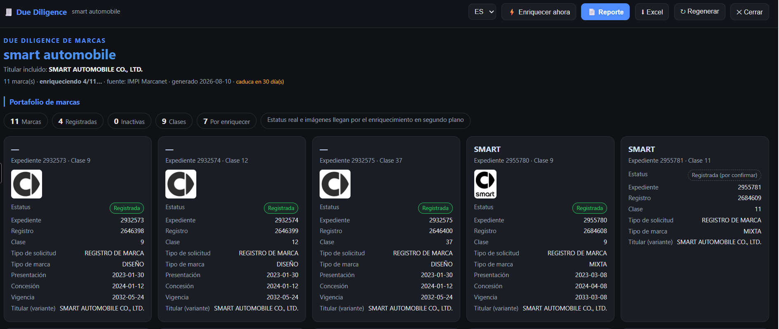
Task: Click the 'fuente: IMPI Marcanet' text
Action: [137, 82]
